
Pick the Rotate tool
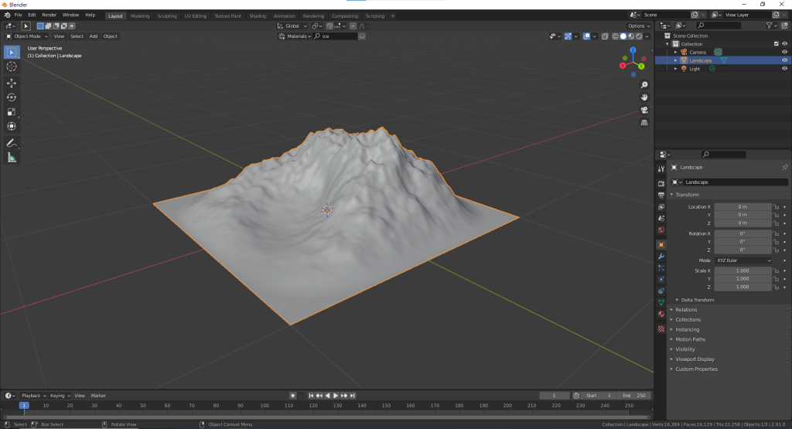coord(12,97)
